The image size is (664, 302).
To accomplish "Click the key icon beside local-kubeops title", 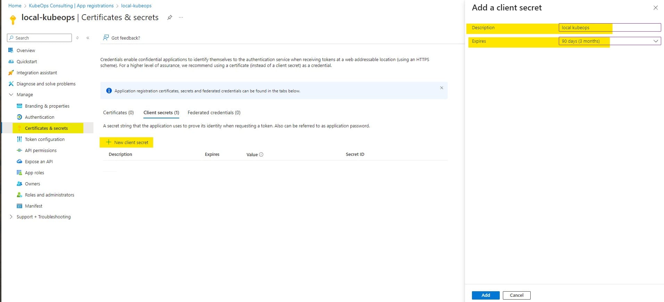I will pos(13,20).
